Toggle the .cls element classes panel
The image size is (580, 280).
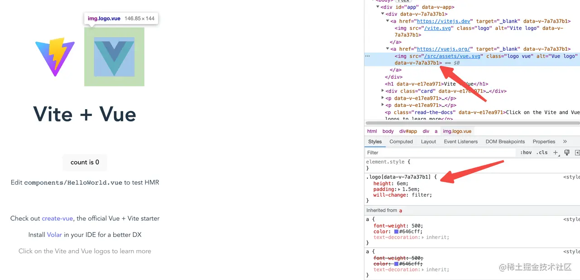pyautogui.click(x=542, y=153)
